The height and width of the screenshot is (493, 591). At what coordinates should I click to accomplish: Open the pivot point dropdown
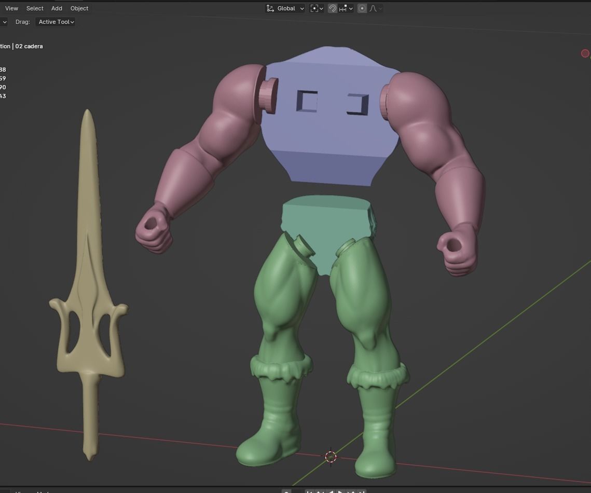[x=317, y=8]
